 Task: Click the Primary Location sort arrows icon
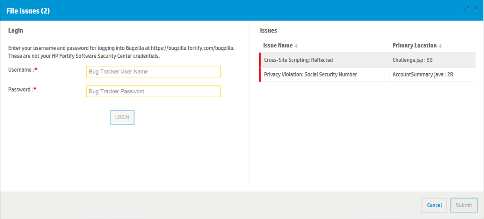pyautogui.click(x=440, y=46)
